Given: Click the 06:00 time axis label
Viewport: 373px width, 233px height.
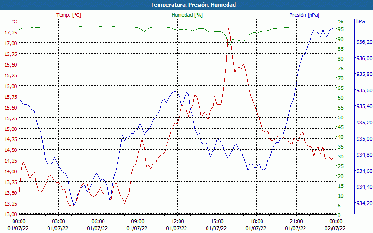Looking at the screenshot, I should click(x=98, y=222).
